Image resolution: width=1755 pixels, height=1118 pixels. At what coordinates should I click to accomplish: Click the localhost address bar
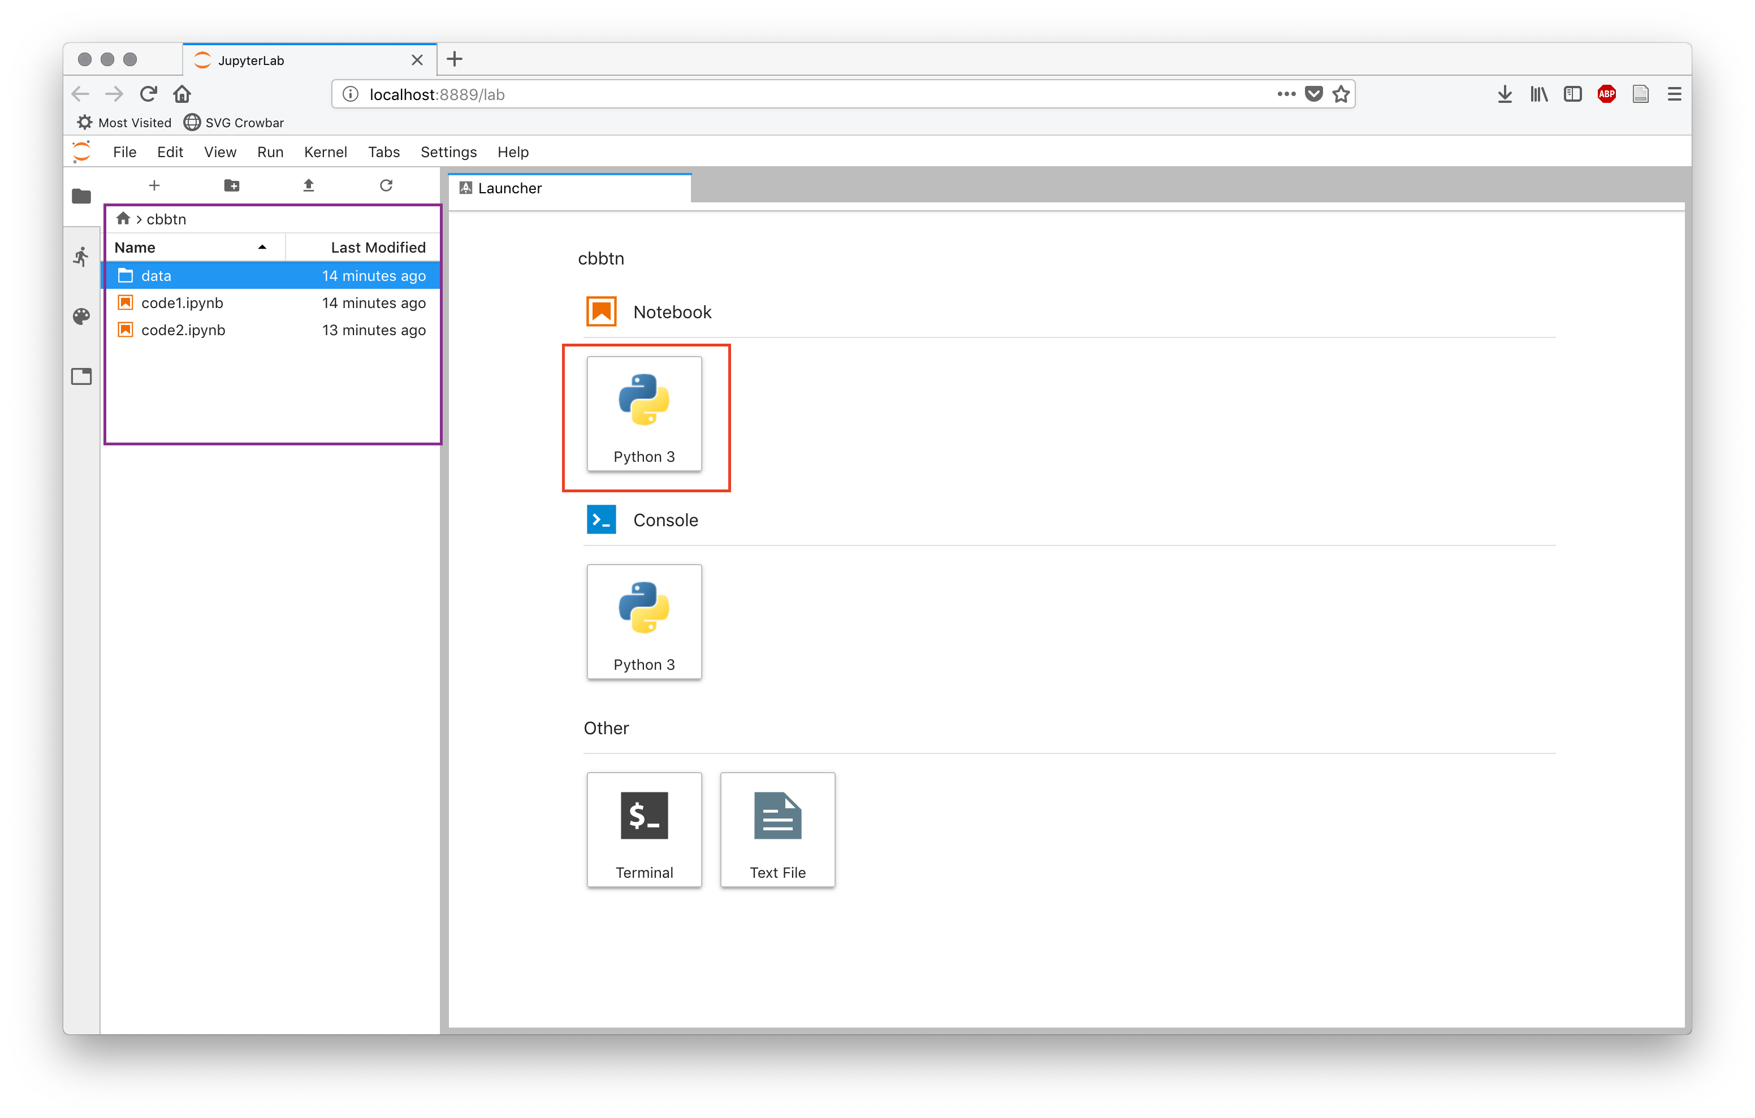pyautogui.click(x=802, y=95)
